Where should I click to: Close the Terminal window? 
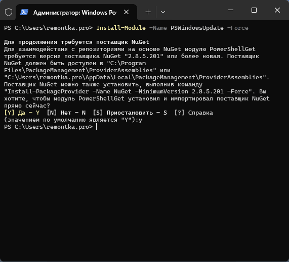[277, 10]
